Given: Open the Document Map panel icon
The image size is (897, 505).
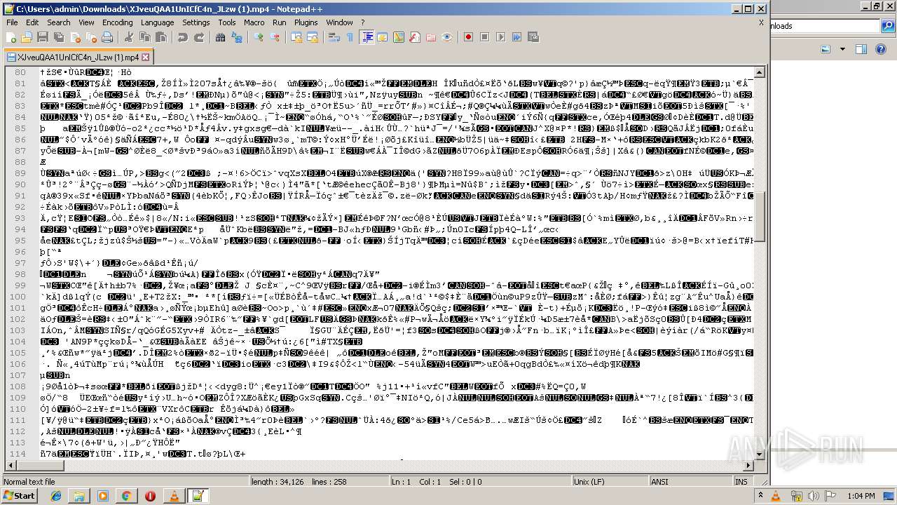Looking at the screenshot, I should point(399,37).
